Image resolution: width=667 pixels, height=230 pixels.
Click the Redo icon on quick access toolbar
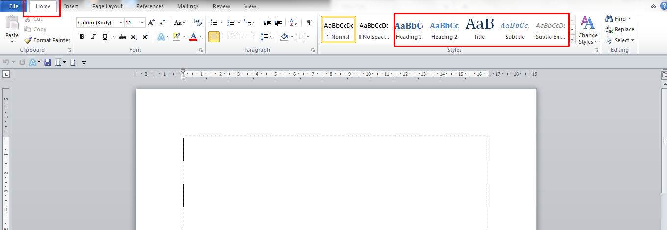click(x=22, y=62)
